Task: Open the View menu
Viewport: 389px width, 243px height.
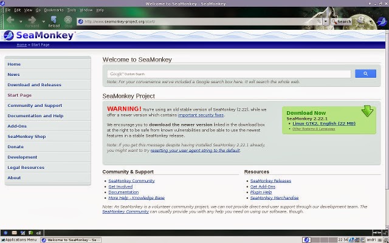Action: click(x=28, y=10)
